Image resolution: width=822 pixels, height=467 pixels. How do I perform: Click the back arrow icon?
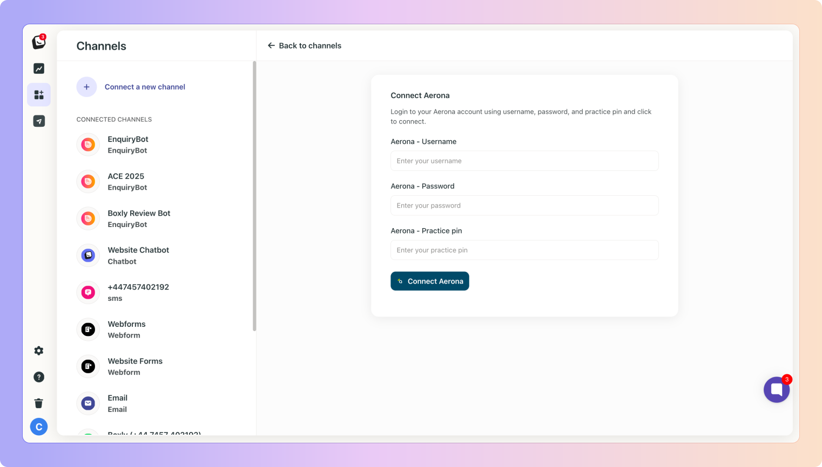[x=271, y=46]
